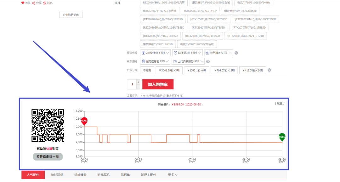Screen dimensions: 340x182
Task: Open the 举报 report link
Action: pyautogui.click(x=117, y=3)
